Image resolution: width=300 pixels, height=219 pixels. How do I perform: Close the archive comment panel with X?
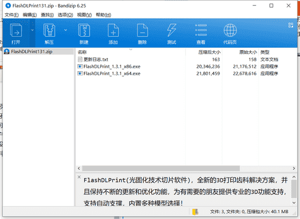pyautogui.click(x=79, y=177)
